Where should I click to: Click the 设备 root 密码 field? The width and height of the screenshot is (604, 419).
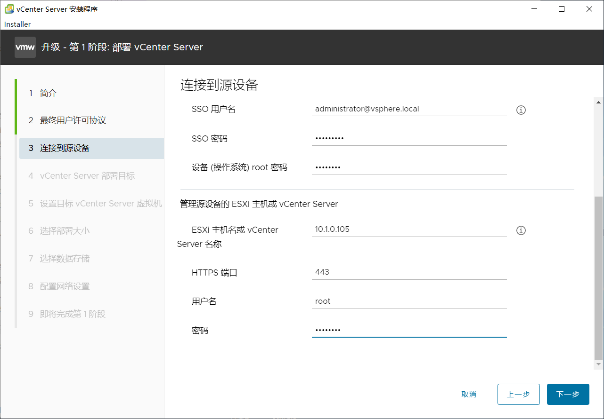coord(409,166)
